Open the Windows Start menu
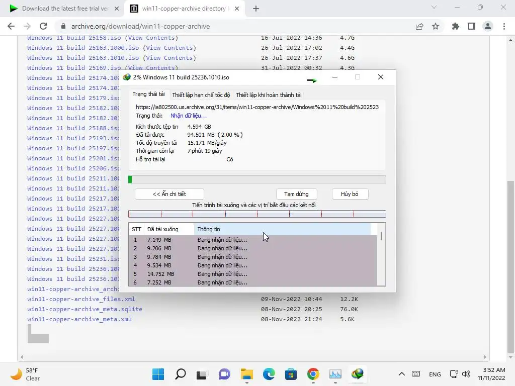 pos(158,374)
